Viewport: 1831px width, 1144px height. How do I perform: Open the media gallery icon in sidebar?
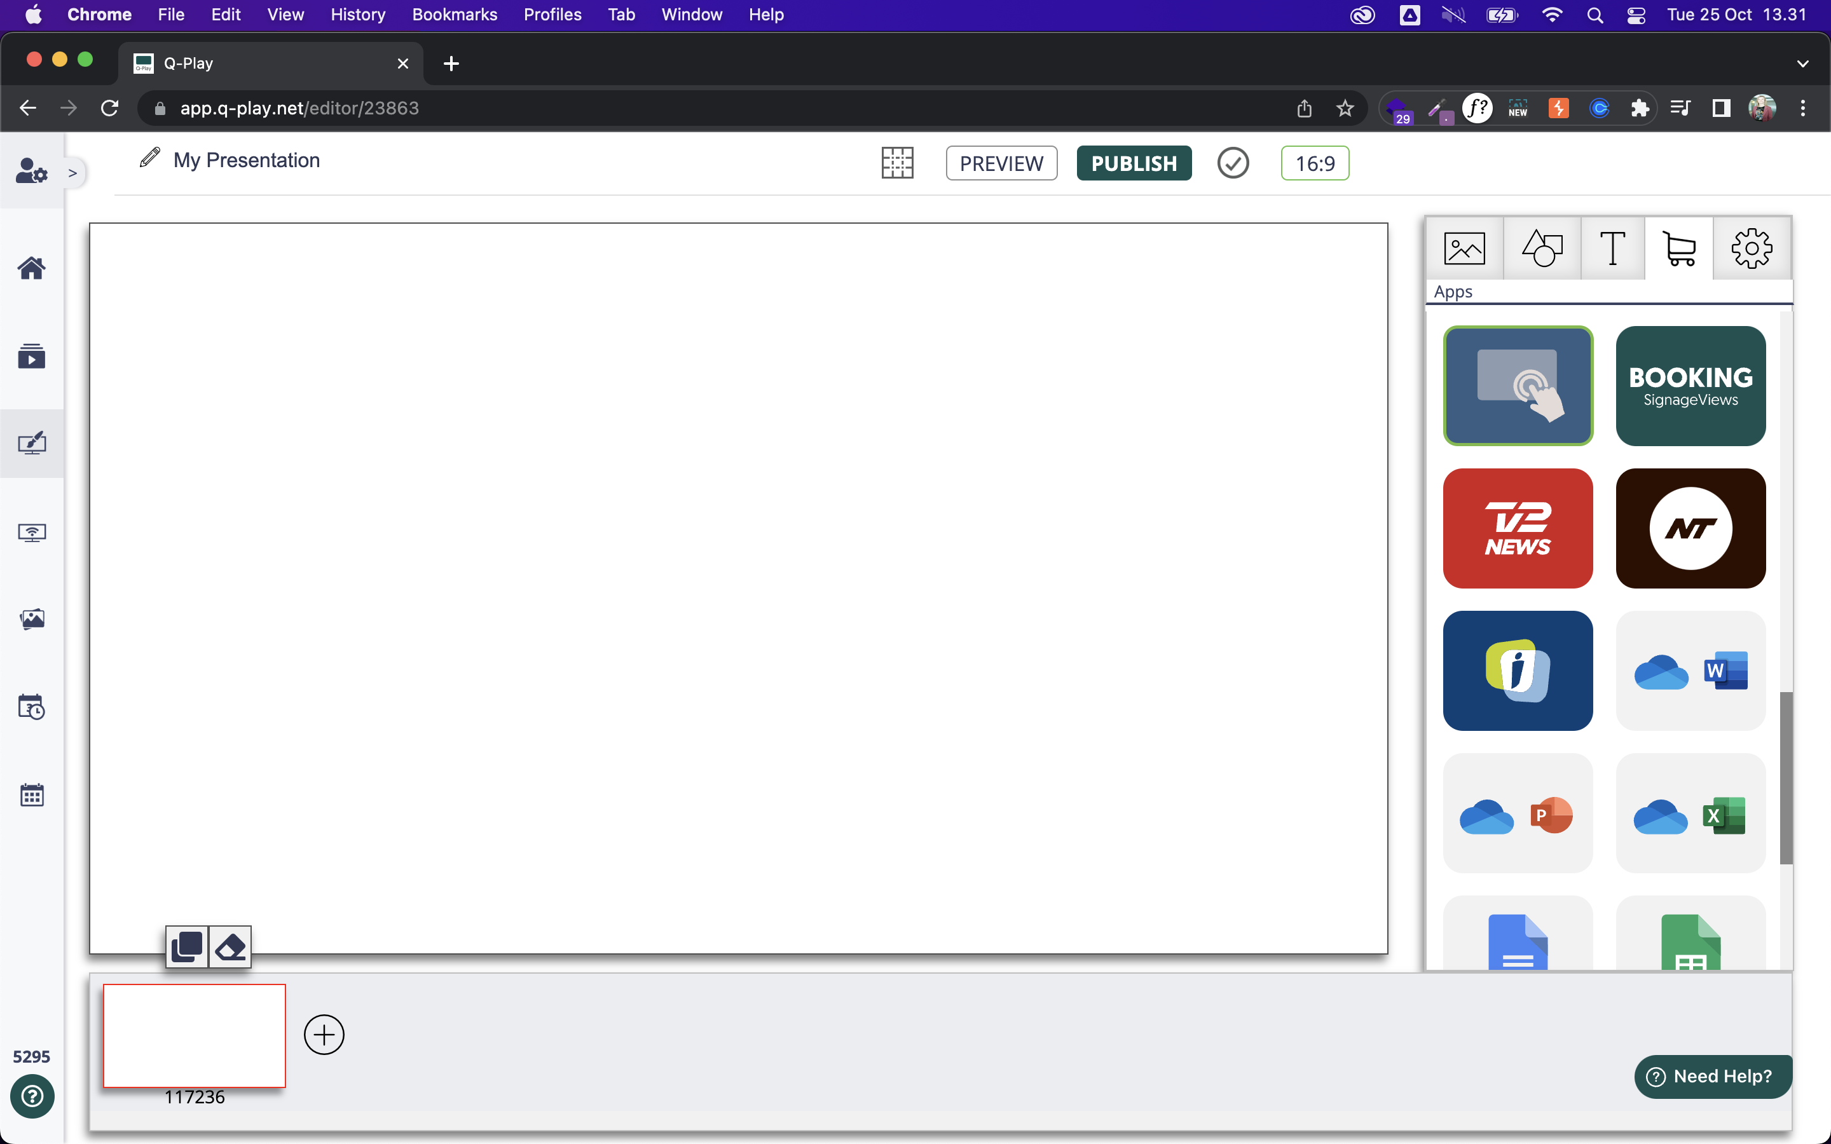[32, 620]
